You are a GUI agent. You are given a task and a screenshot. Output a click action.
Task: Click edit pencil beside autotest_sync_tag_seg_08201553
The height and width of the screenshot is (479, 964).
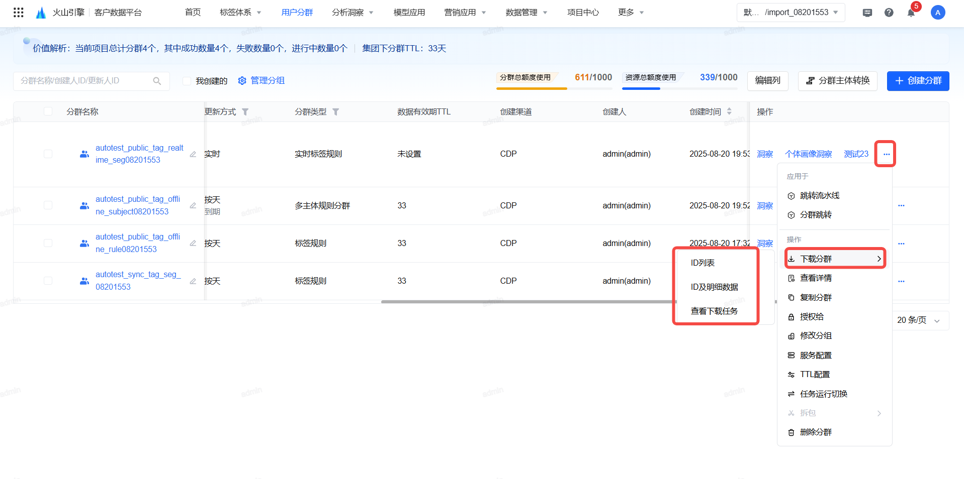[193, 281]
